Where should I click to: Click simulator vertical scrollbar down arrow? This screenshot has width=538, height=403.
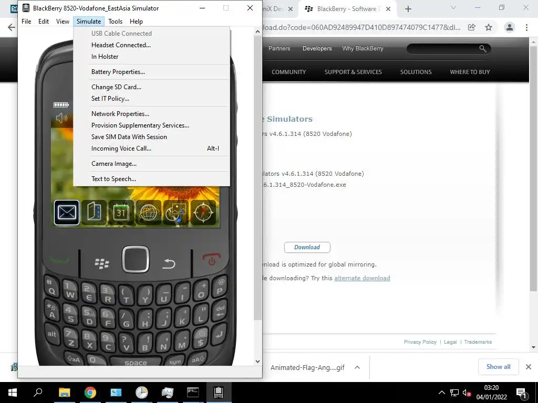(x=257, y=361)
